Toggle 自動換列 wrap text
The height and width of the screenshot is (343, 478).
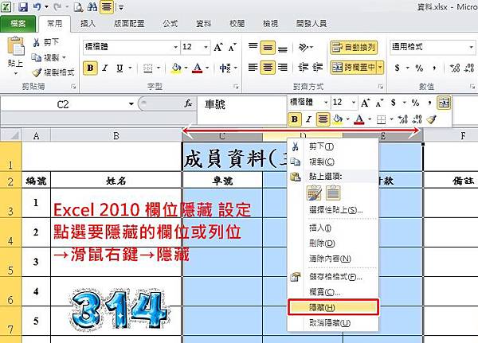pyautogui.click(x=354, y=47)
